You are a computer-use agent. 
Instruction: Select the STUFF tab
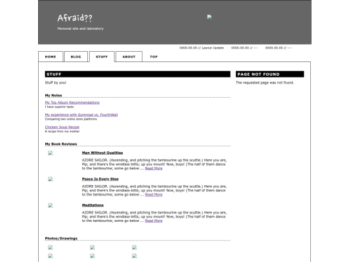(x=101, y=56)
